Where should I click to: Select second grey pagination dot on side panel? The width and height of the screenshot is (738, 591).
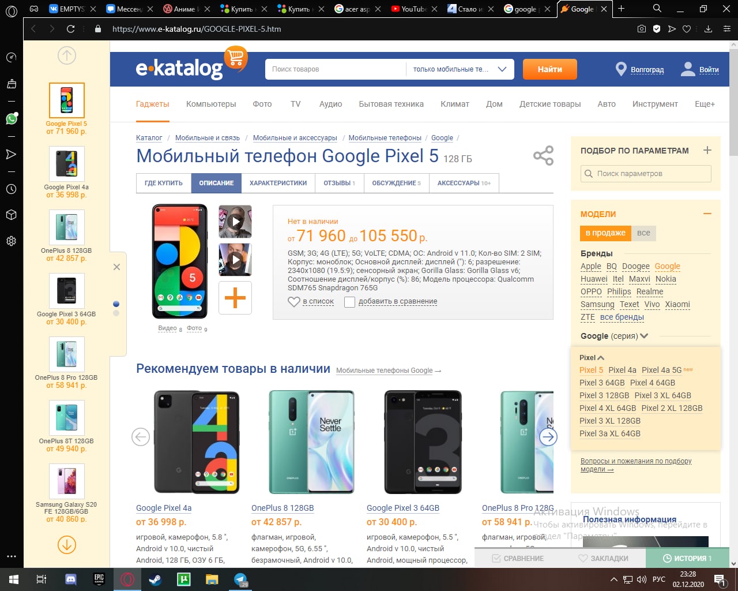tap(116, 313)
